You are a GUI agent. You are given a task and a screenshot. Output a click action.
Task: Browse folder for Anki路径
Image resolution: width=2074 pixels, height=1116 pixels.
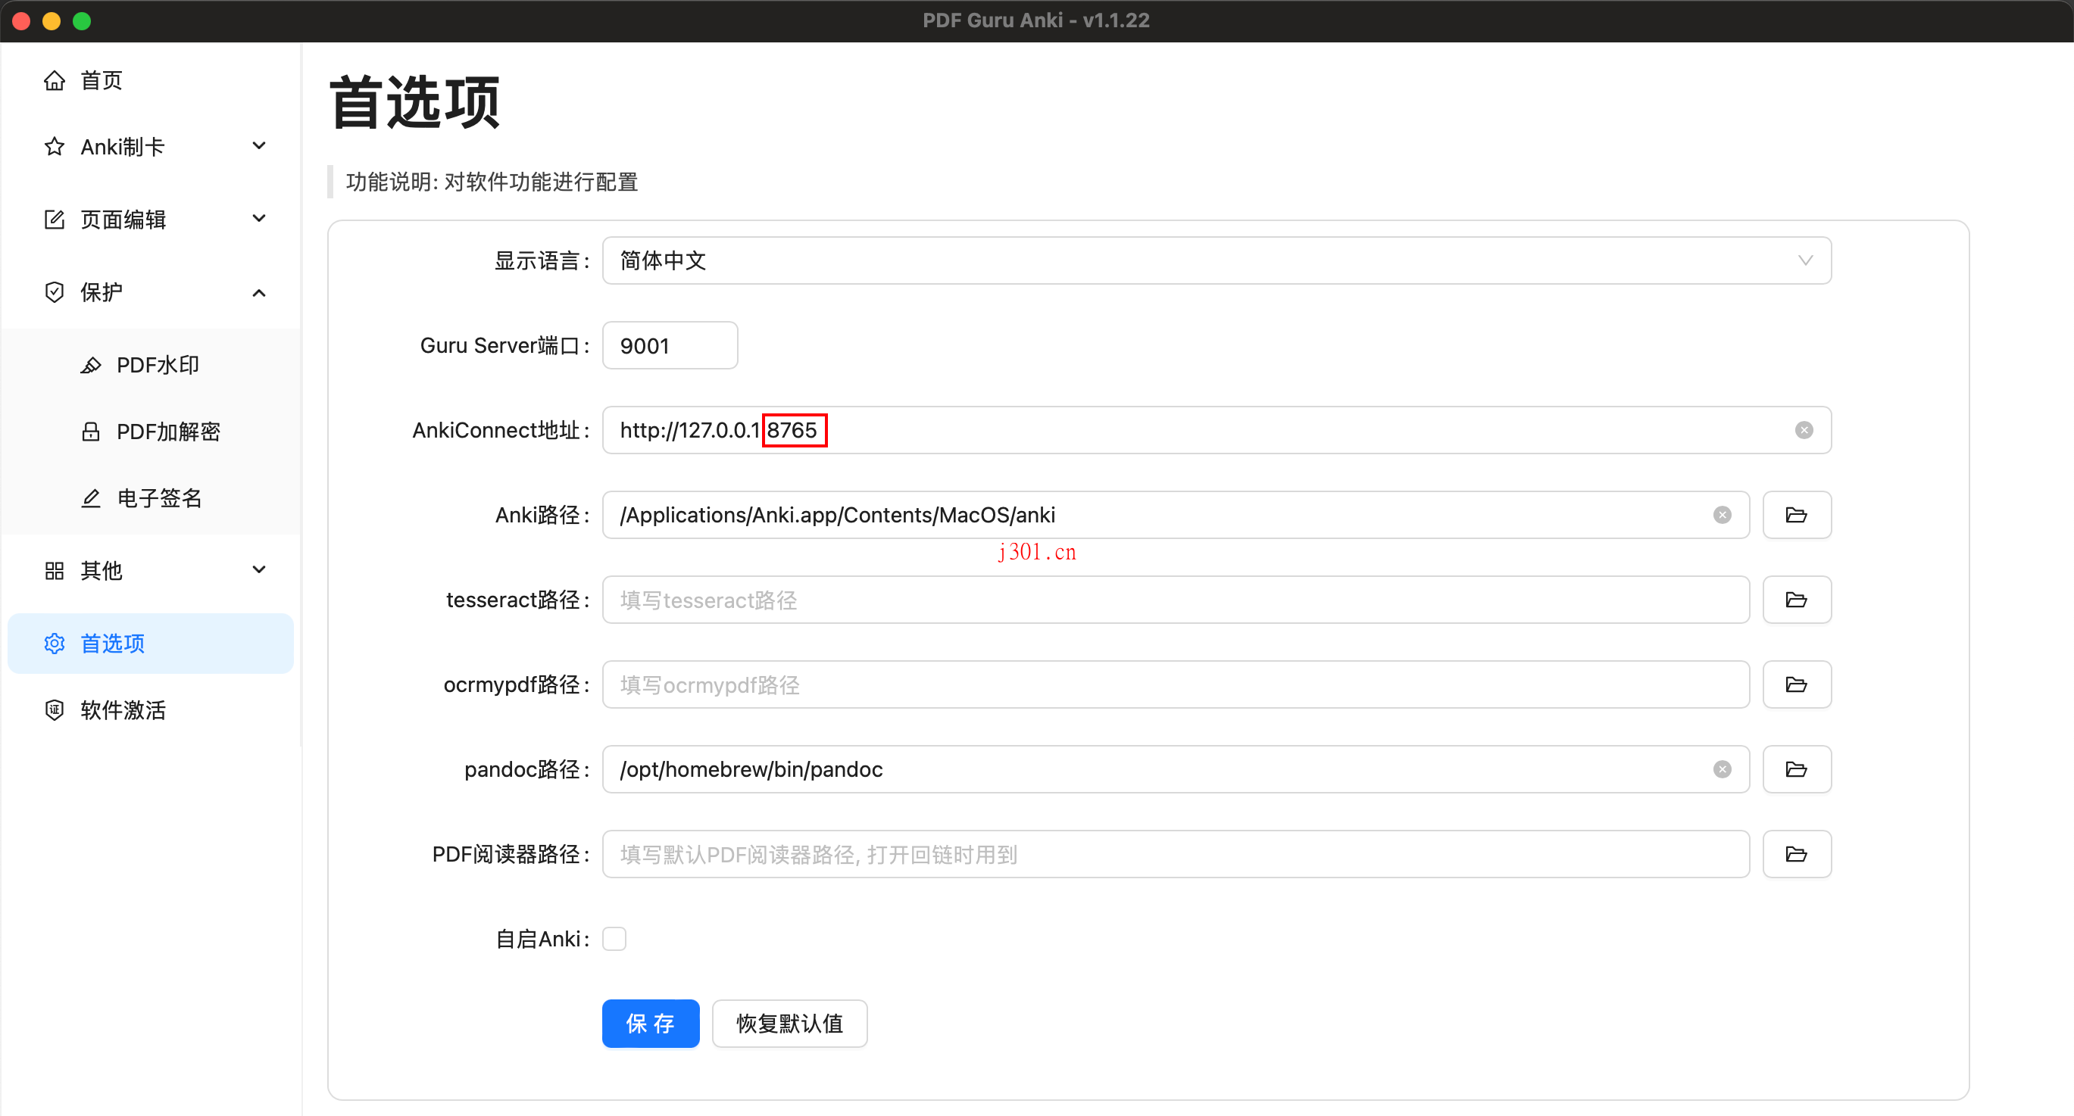click(1796, 515)
